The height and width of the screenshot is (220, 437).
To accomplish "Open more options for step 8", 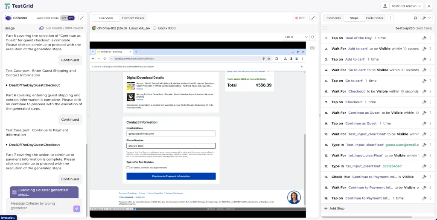I will point(430,113).
